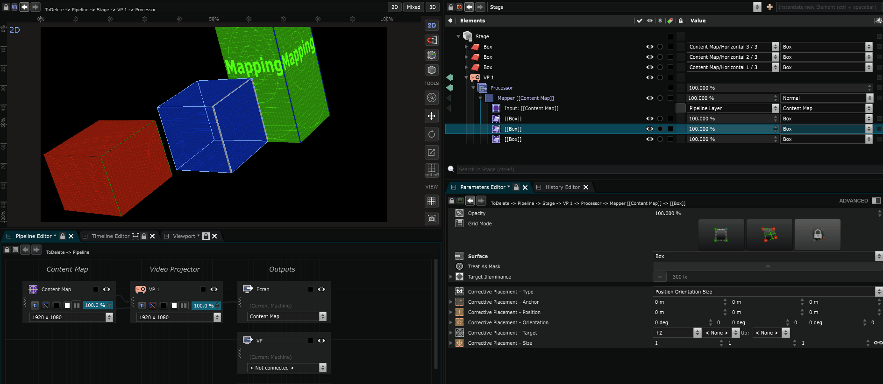Select the rotate tool in viewport toolbar

(432, 134)
